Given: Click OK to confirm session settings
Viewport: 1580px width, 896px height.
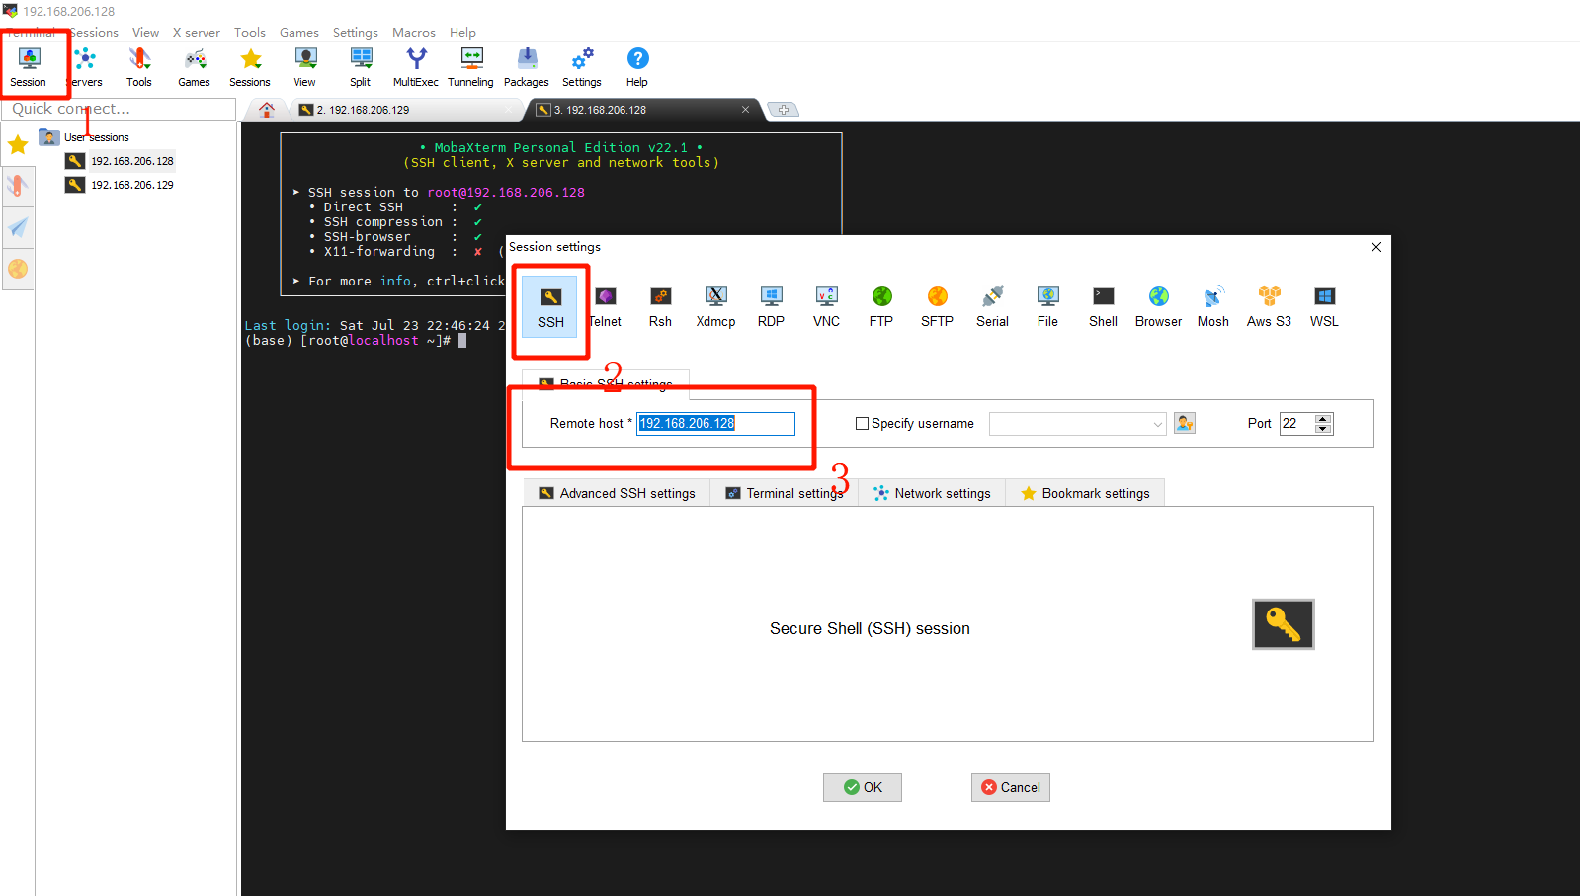Looking at the screenshot, I should [x=863, y=787].
